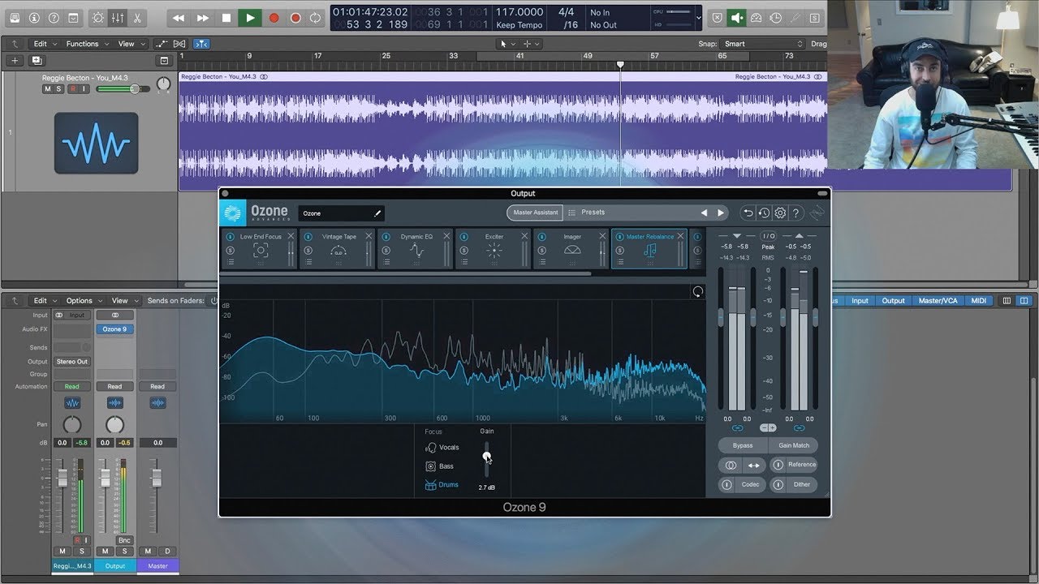Click the Record button
The height and width of the screenshot is (584, 1039).
274,17
